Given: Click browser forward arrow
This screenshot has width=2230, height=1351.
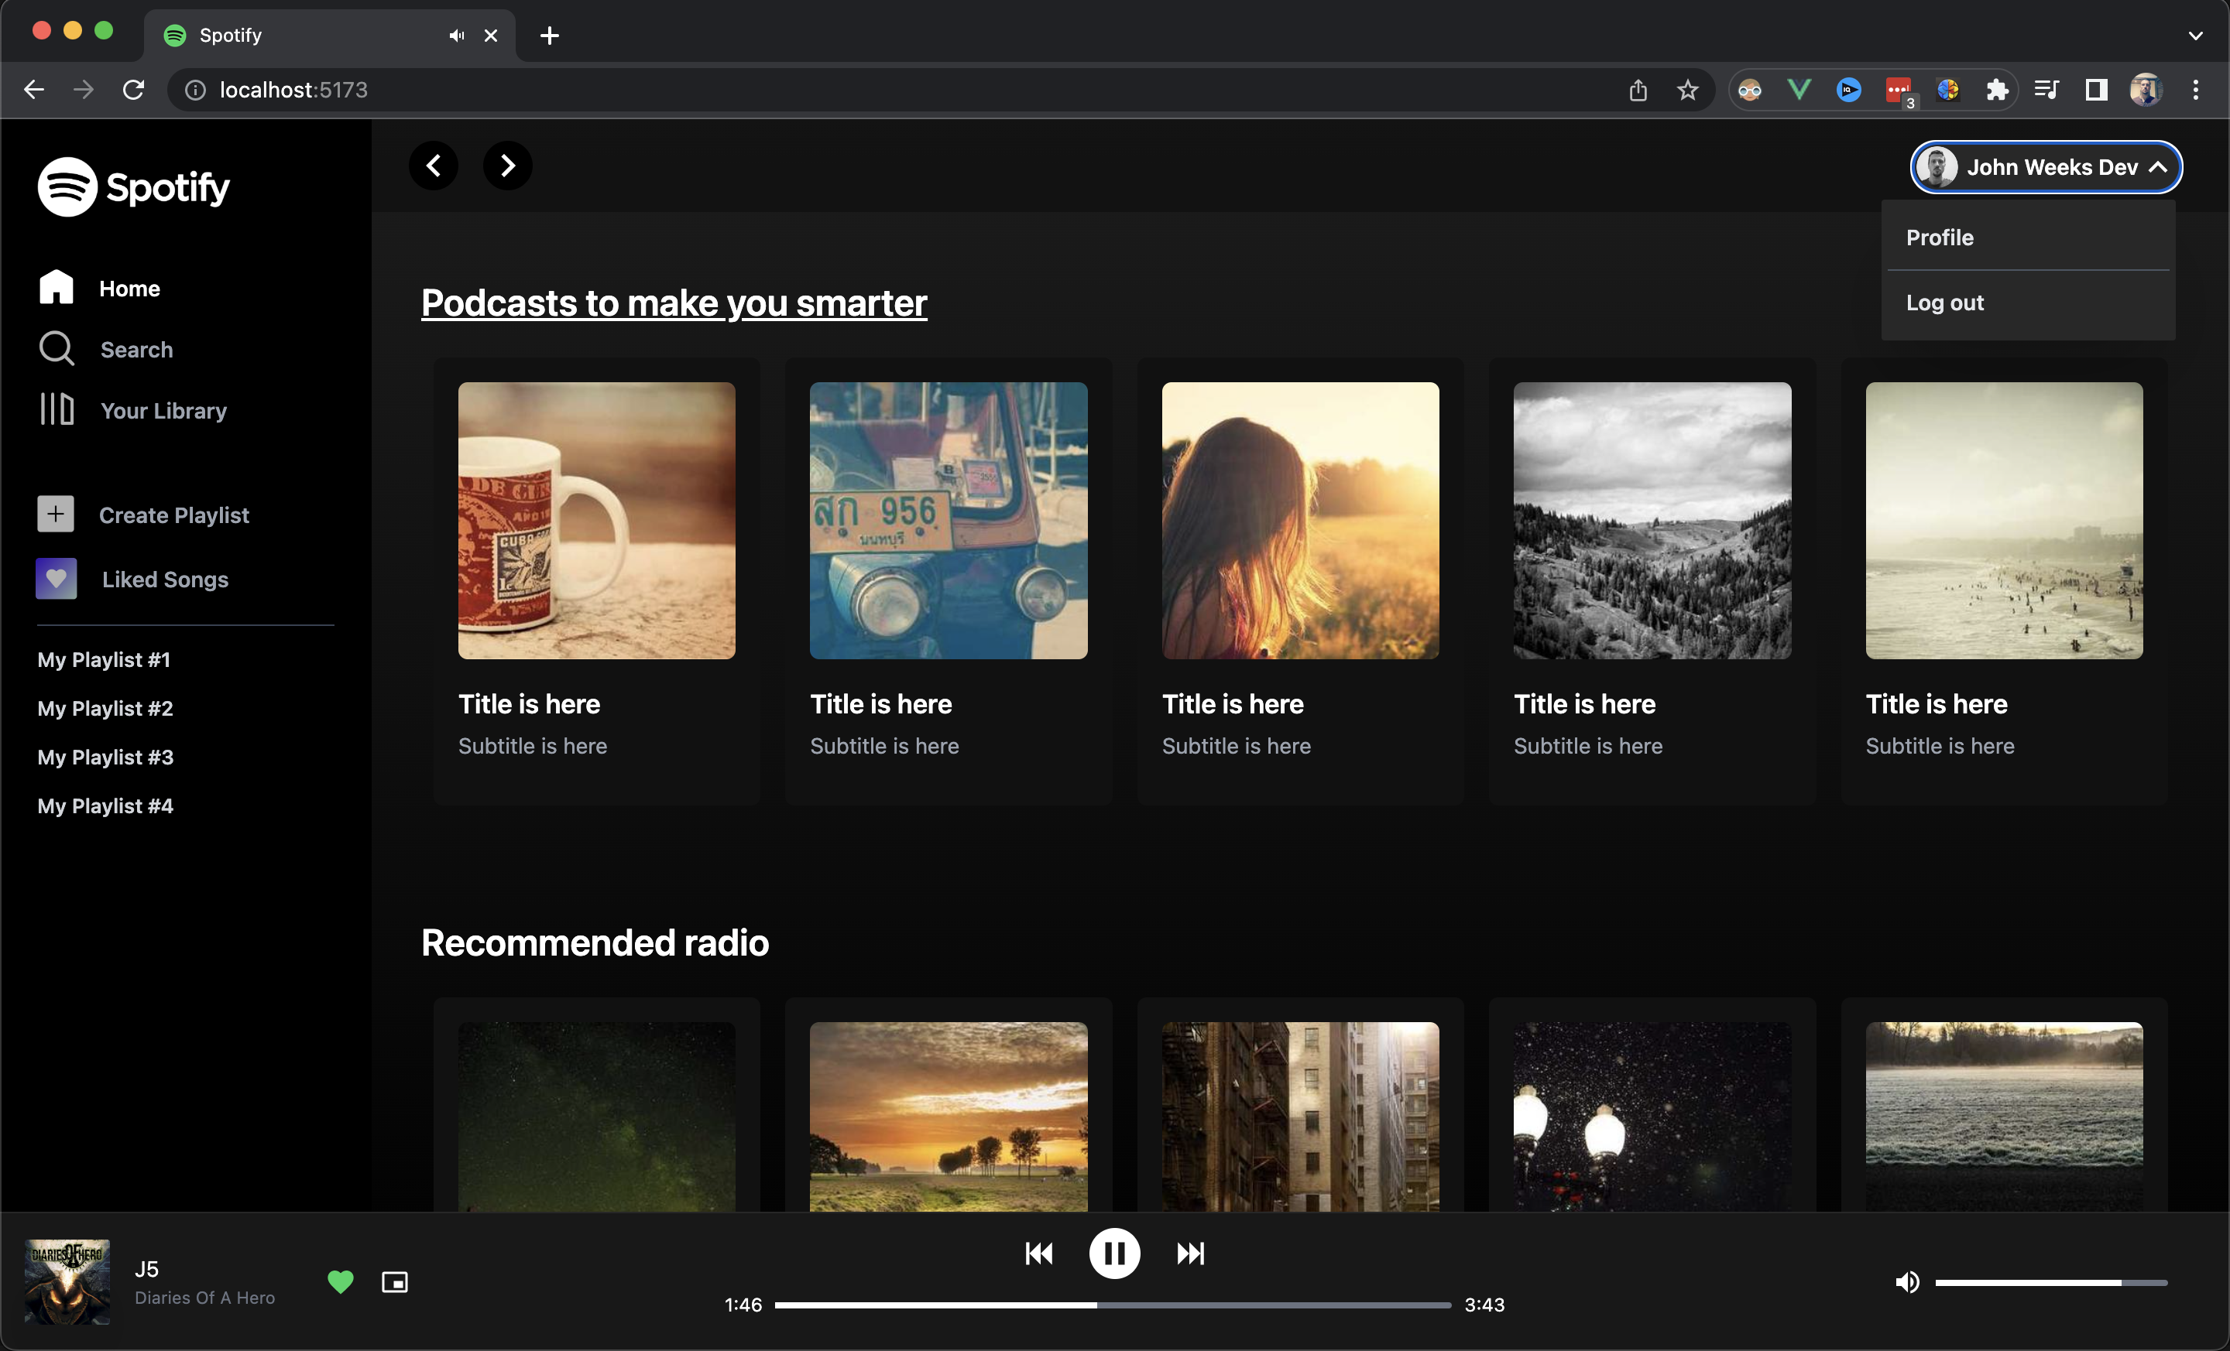Looking at the screenshot, I should click(84, 90).
